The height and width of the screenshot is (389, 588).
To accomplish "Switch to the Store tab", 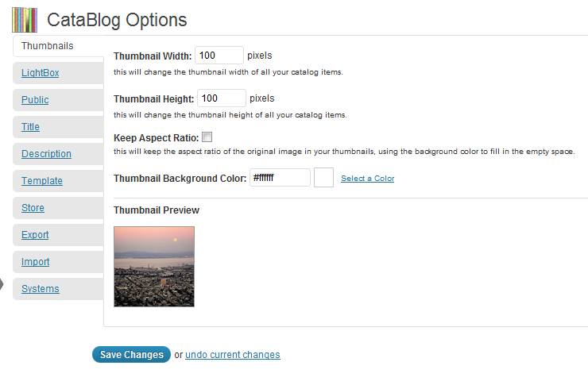I will [x=33, y=208].
